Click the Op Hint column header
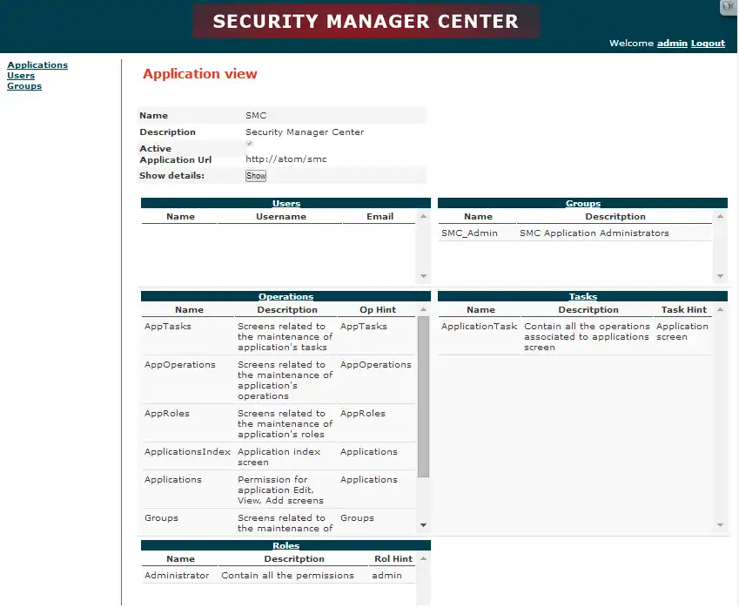The width and height of the screenshot is (739, 608). [x=378, y=310]
